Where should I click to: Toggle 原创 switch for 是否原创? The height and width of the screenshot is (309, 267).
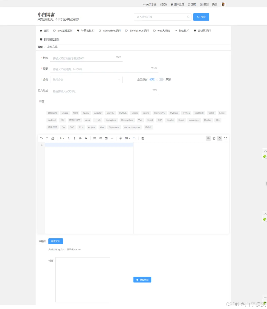tap(160, 79)
